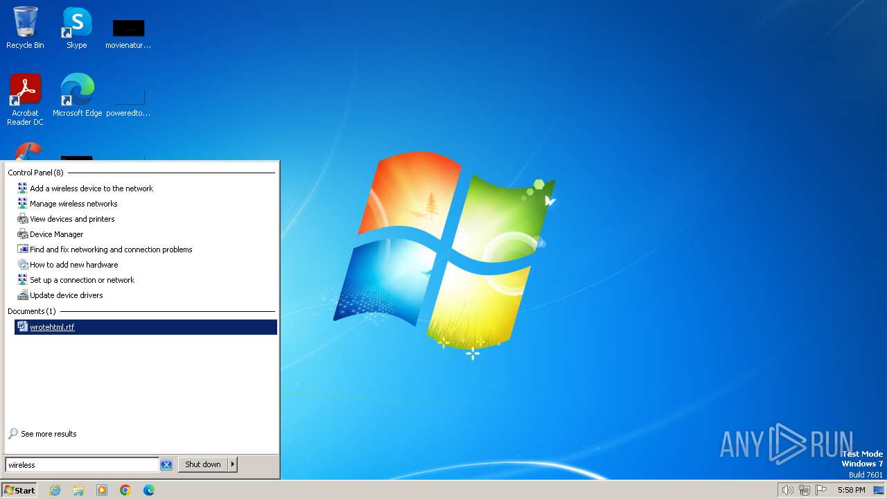Open Google Chrome from the taskbar
This screenshot has height=499, width=887.
pos(125,490)
